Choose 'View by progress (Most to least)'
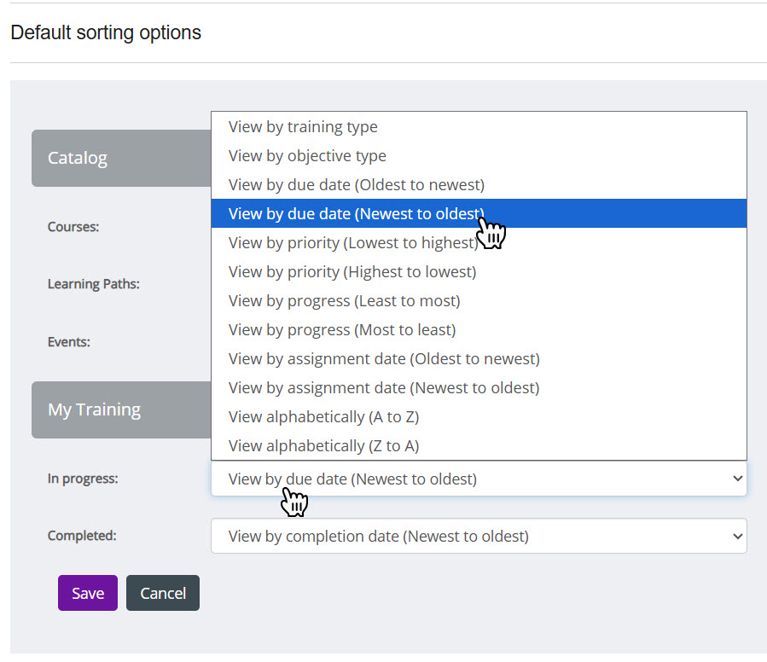 click(342, 330)
